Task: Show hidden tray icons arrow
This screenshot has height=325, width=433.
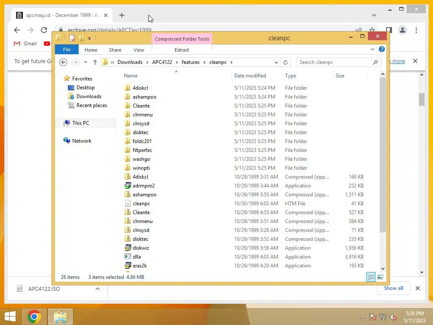Action: tap(362, 317)
